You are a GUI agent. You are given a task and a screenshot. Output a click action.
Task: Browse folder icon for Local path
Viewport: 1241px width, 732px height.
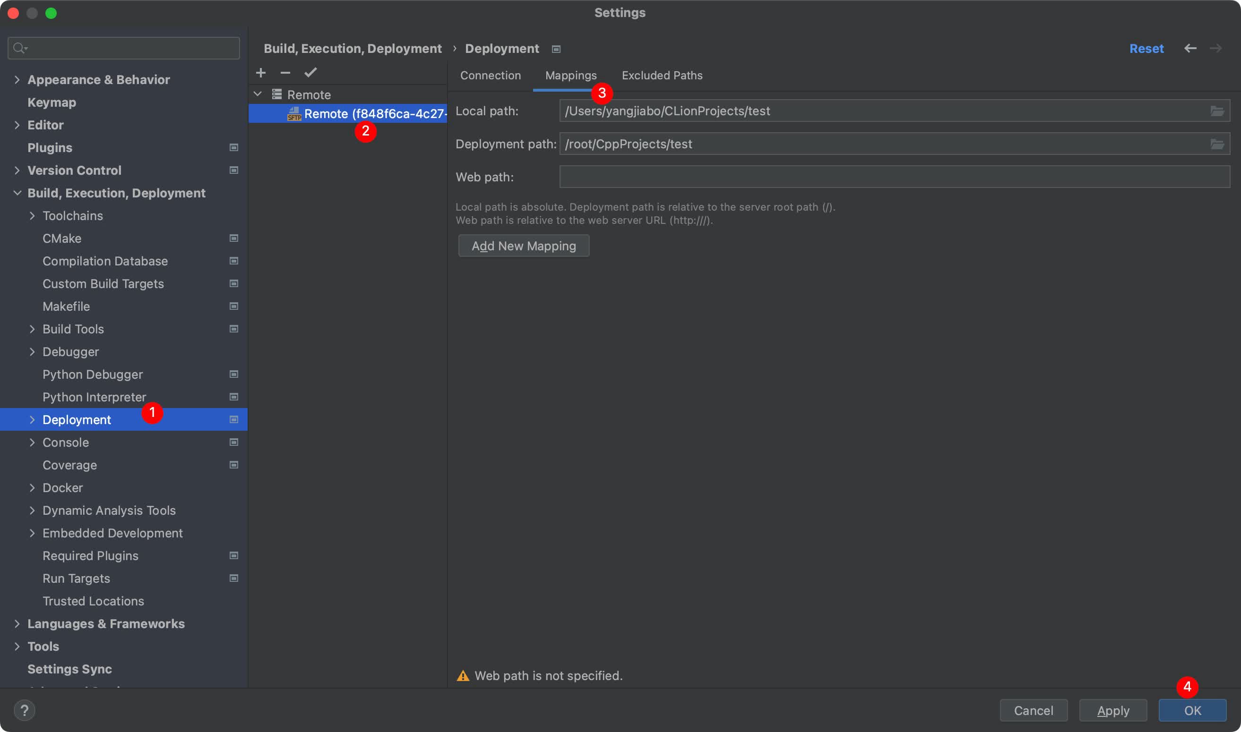pos(1217,111)
